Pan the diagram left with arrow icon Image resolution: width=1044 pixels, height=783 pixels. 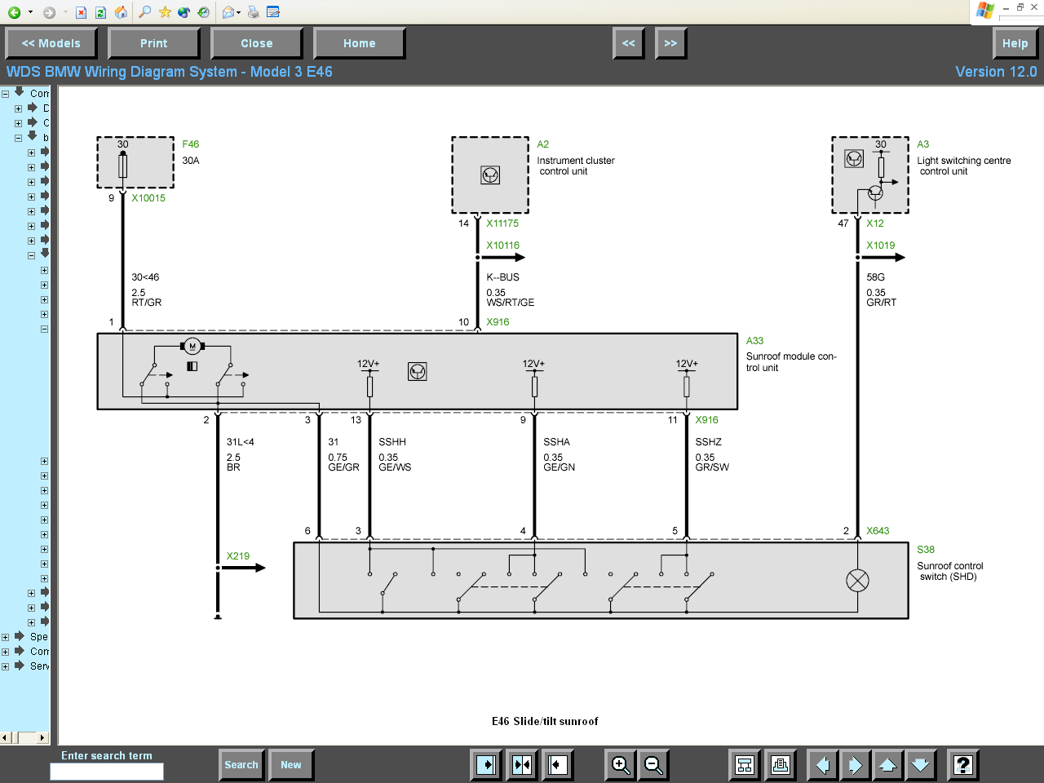823,765
